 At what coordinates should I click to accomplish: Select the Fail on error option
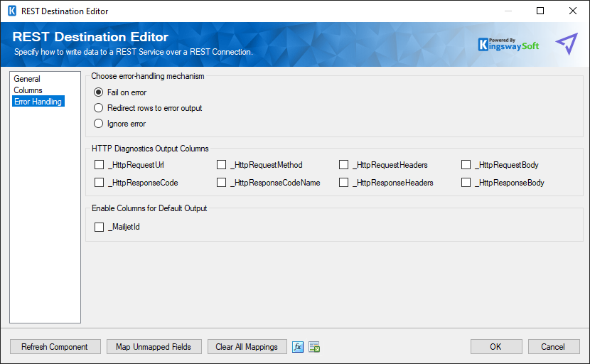coord(98,92)
